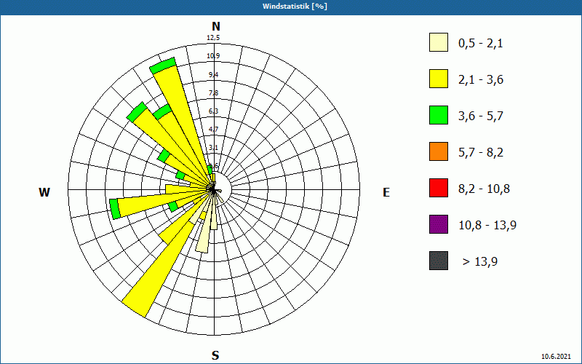Click the W compass label

click(x=44, y=192)
